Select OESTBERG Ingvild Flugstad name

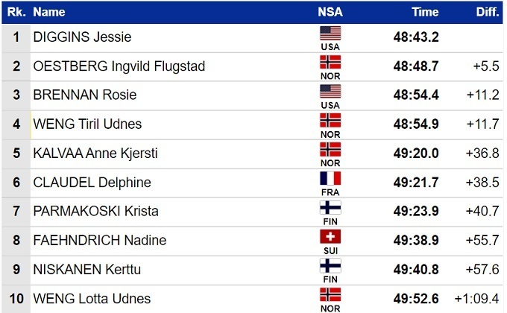119,66
